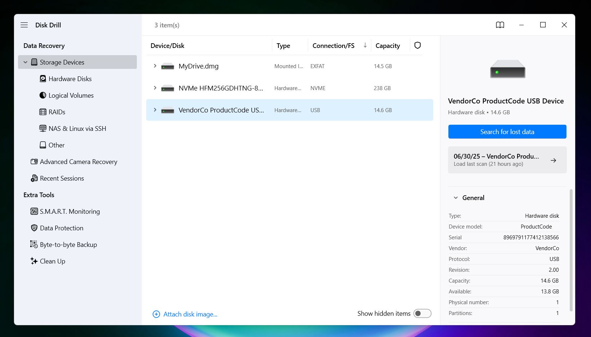This screenshot has height=337, width=591.
Task: Click the 14.5 GB capacity cell
Action: click(x=383, y=66)
